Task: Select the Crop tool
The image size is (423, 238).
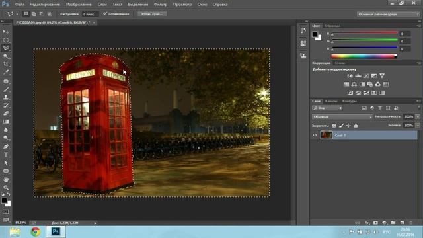Action: point(6,64)
